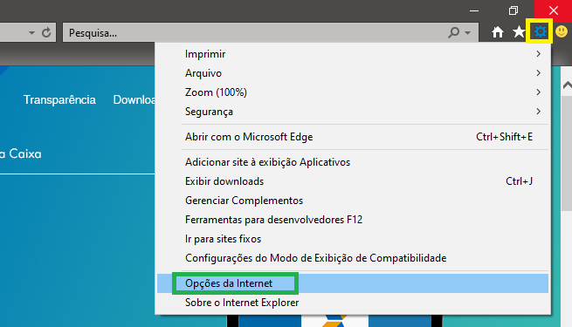Viewport: 572px width, 327px height.
Task: Open address bar autocomplete dropdown arrow
Action: (x=31, y=33)
